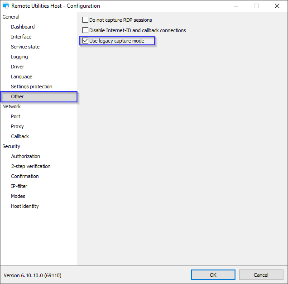Check Disable Internet-ID and callback connections

(x=86, y=31)
